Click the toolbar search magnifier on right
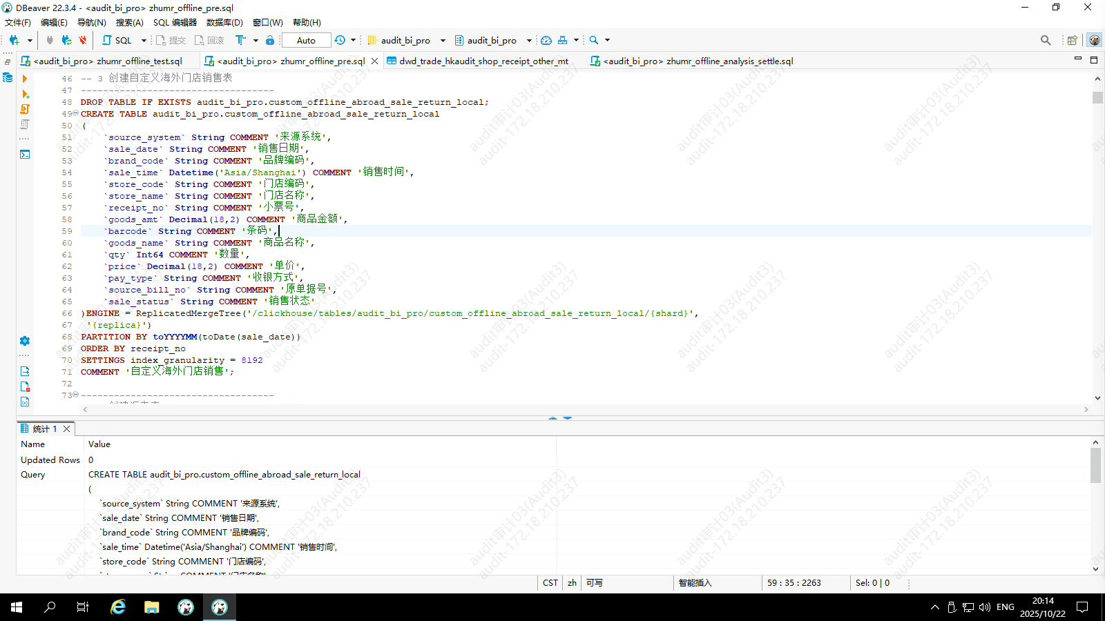 pyautogui.click(x=1046, y=40)
